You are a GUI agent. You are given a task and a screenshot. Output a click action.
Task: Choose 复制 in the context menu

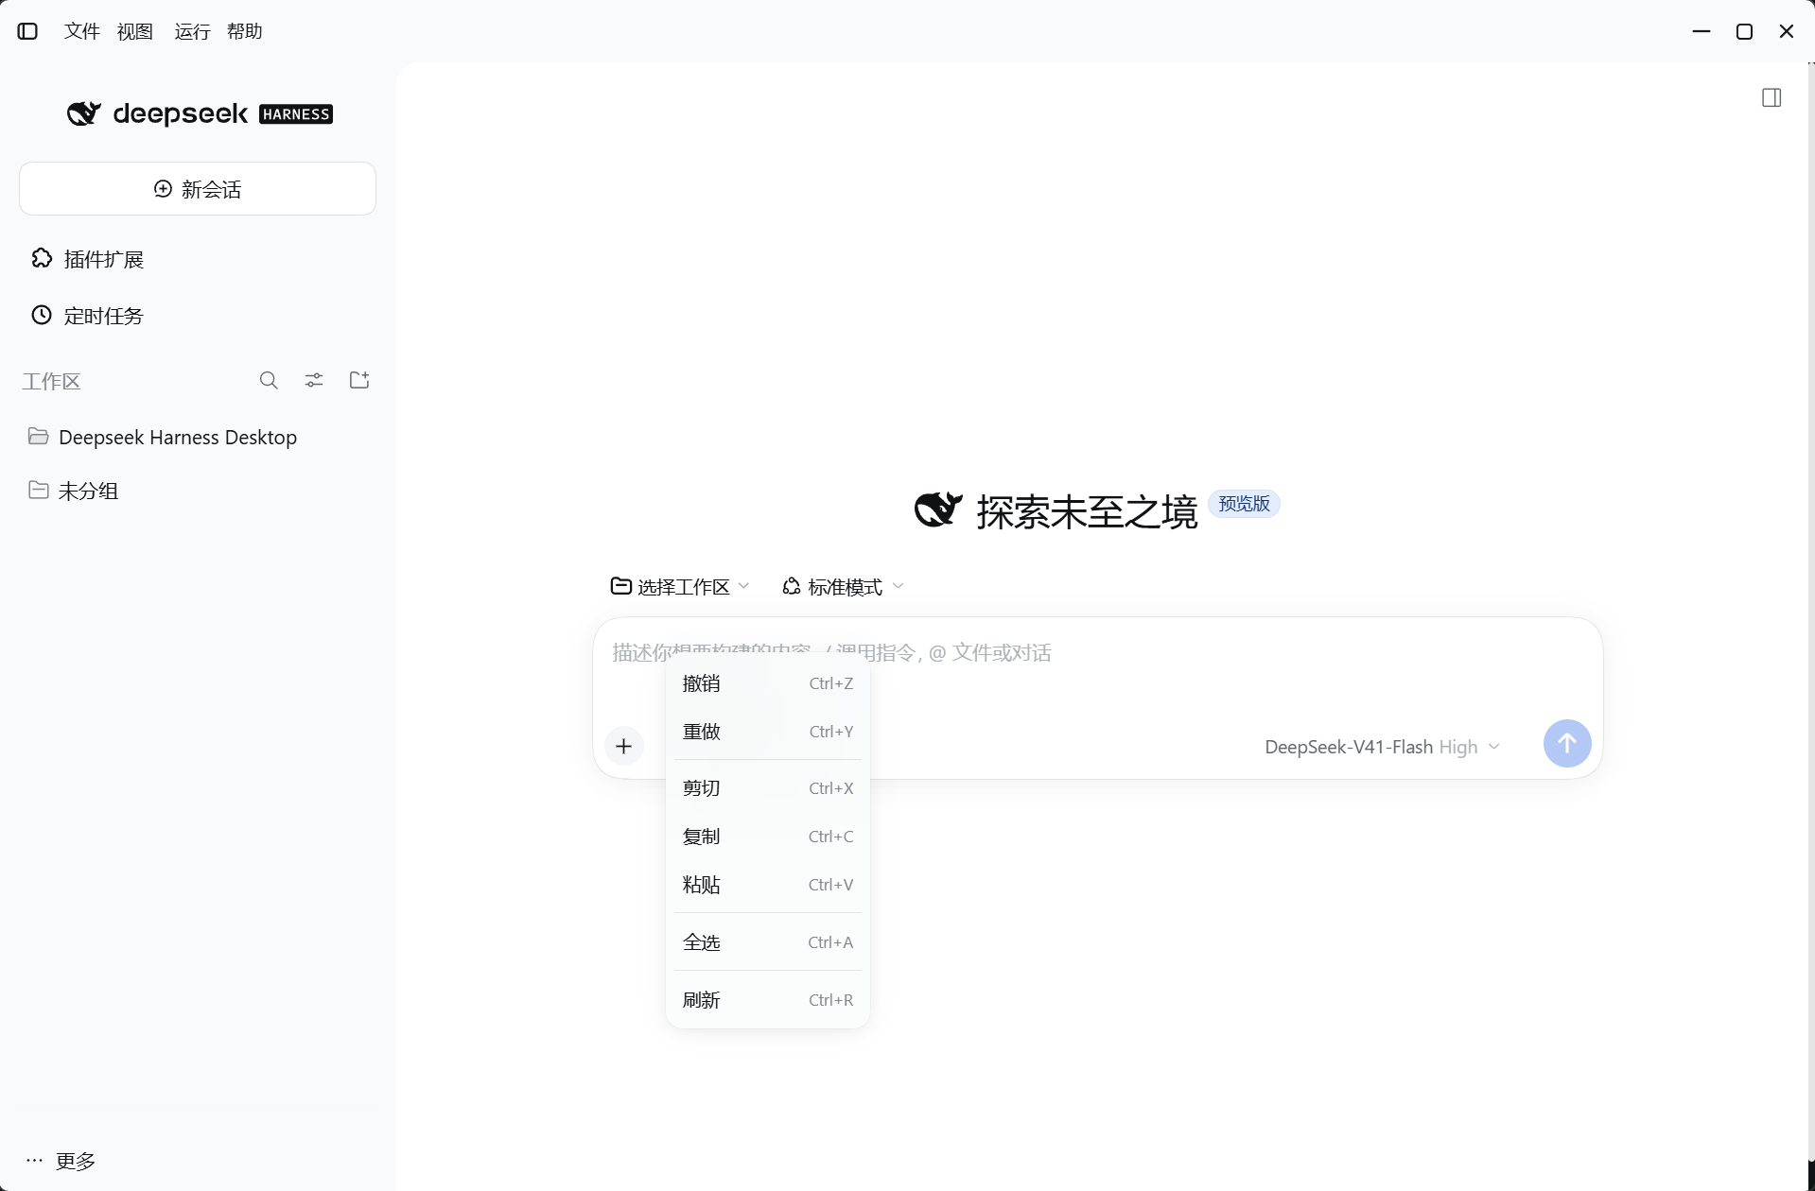point(768,837)
